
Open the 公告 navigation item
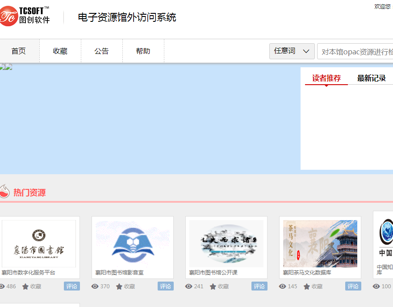click(x=102, y=51)
